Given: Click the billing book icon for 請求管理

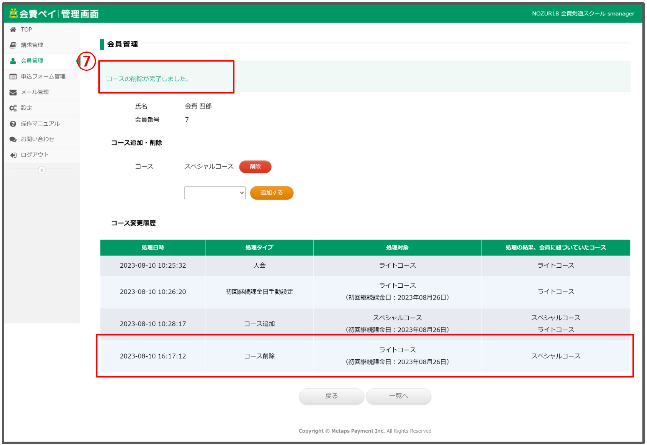Looking at the screenshot, I should tap(13, 45).
